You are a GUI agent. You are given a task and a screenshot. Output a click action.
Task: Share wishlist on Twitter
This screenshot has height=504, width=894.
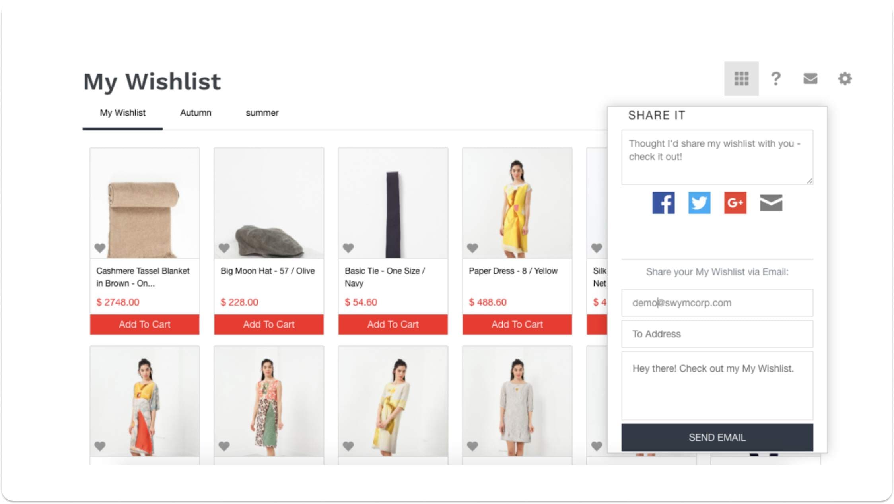(699, 203)
